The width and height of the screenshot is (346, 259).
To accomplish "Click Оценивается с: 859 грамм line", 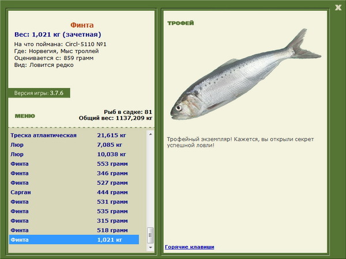I will [x=54, y=58].
